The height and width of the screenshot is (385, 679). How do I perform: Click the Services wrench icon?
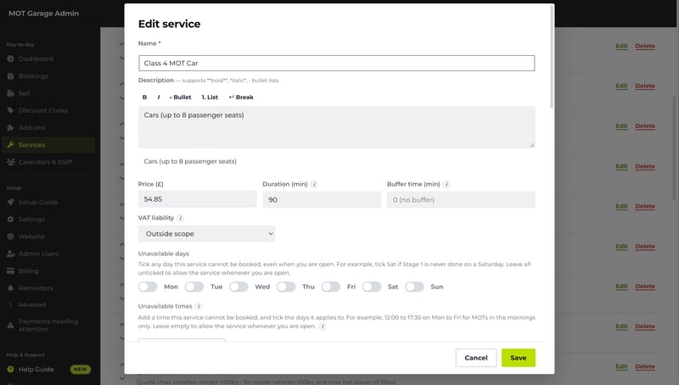[10, 145]
